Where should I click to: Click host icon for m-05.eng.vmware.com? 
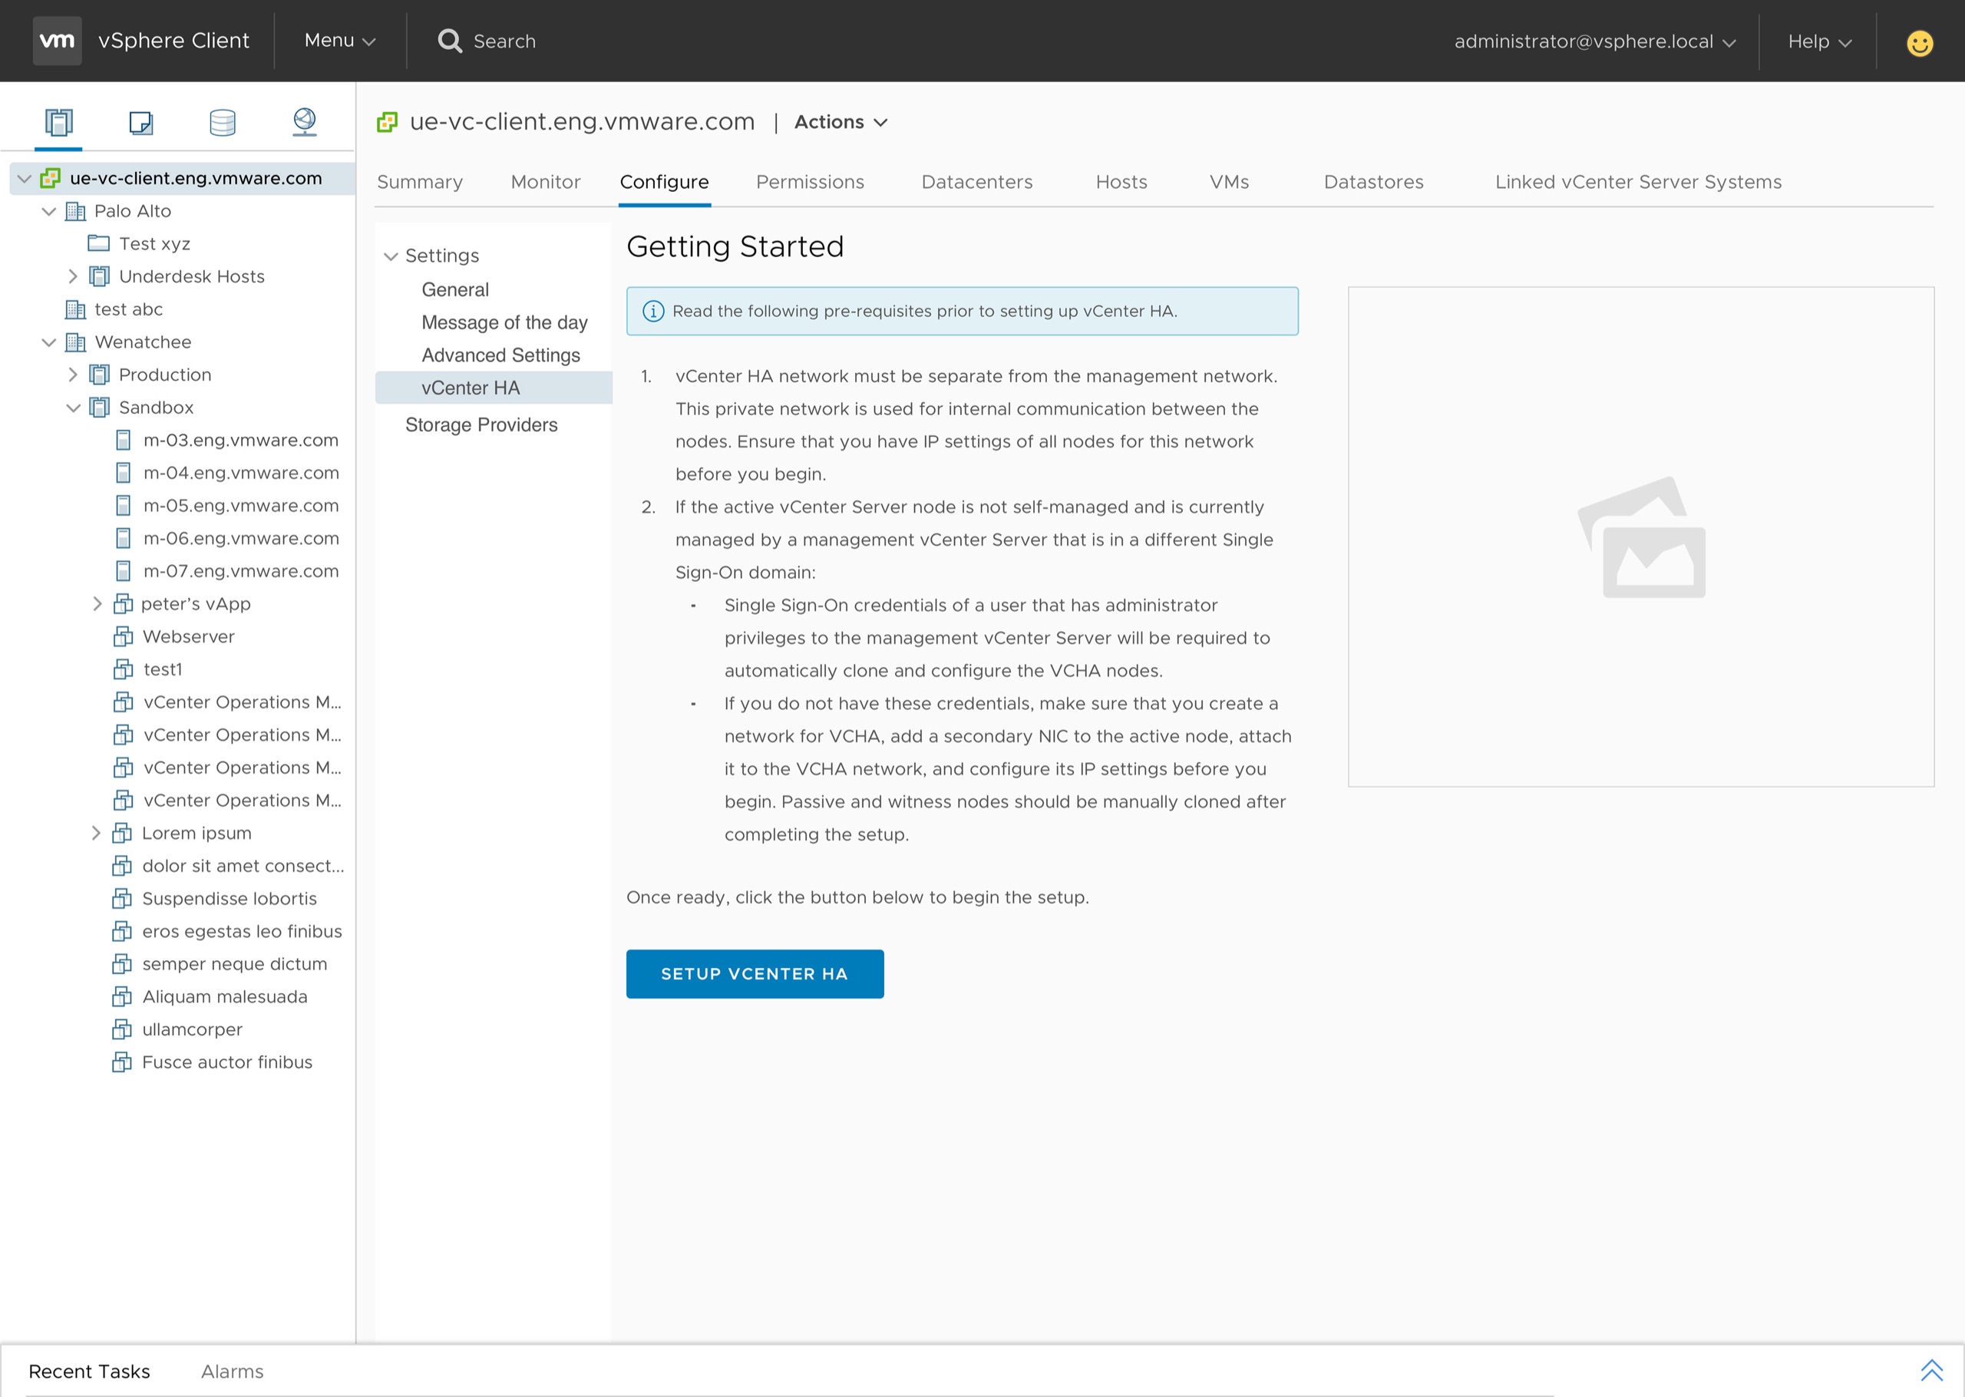(x=124, y=506)
